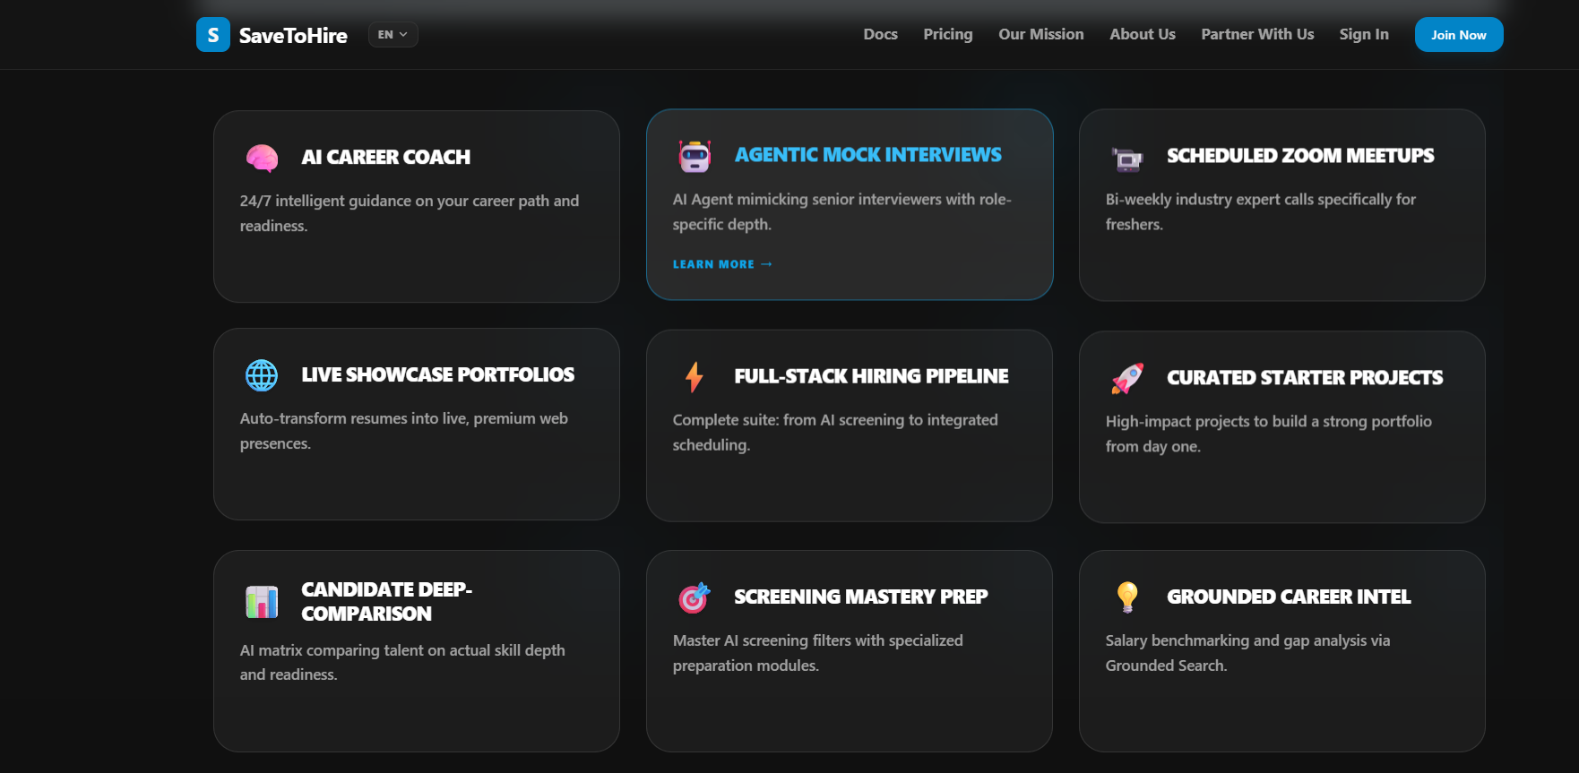Click the Live Showcase Portfolios heading
1579x773 pixels.
[x=438, y=374]
